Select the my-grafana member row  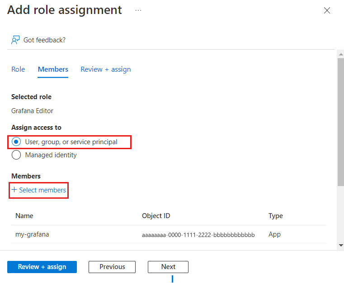point(32,234)
